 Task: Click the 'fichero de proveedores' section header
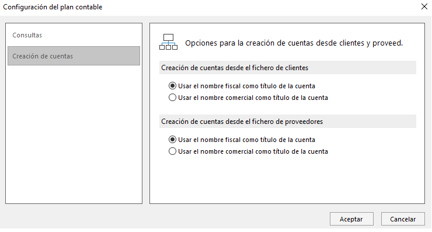288,122
